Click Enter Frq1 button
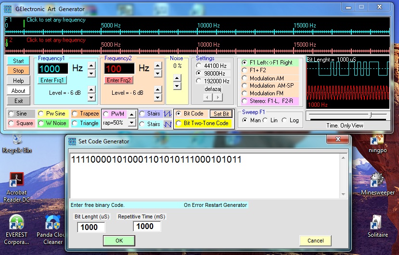399x255 pixels. [x=52, y=80]
